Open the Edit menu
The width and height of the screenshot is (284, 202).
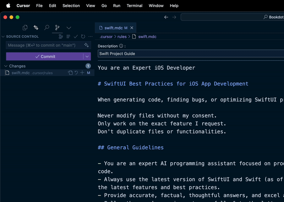point(53,6)
